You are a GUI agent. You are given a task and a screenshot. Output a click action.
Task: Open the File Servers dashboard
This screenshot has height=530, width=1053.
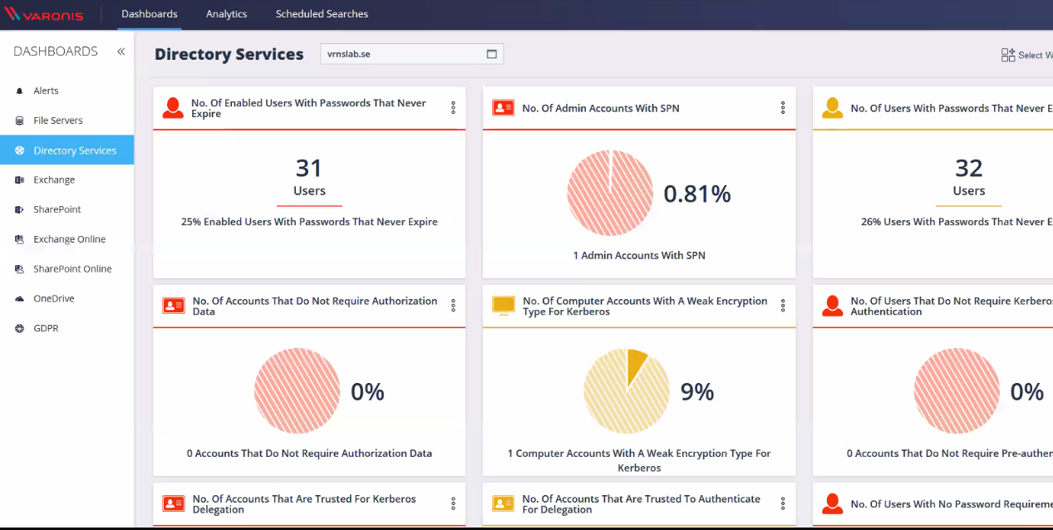coord(66,120)
